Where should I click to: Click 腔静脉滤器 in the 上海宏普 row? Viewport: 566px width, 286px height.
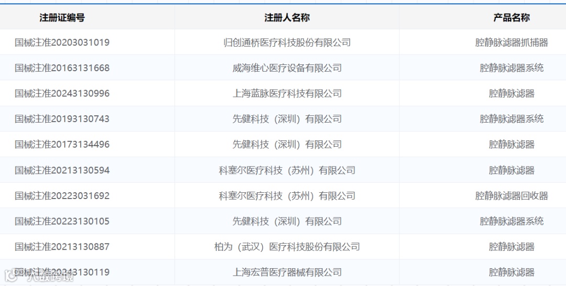[x=511, y=272]
